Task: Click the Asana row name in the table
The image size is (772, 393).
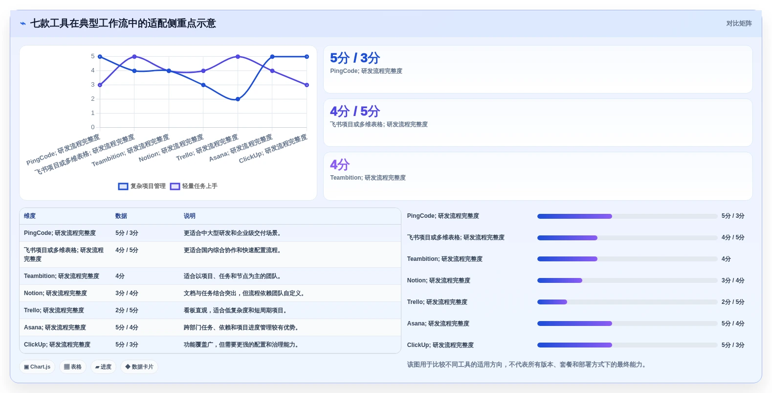Action: click(55, 328)
